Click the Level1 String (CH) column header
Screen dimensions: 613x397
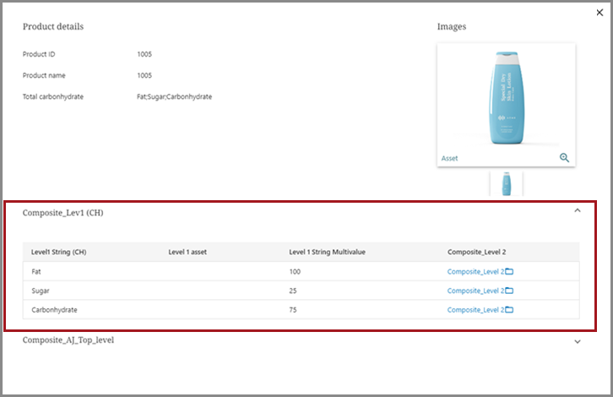click(x=58, y=252)
